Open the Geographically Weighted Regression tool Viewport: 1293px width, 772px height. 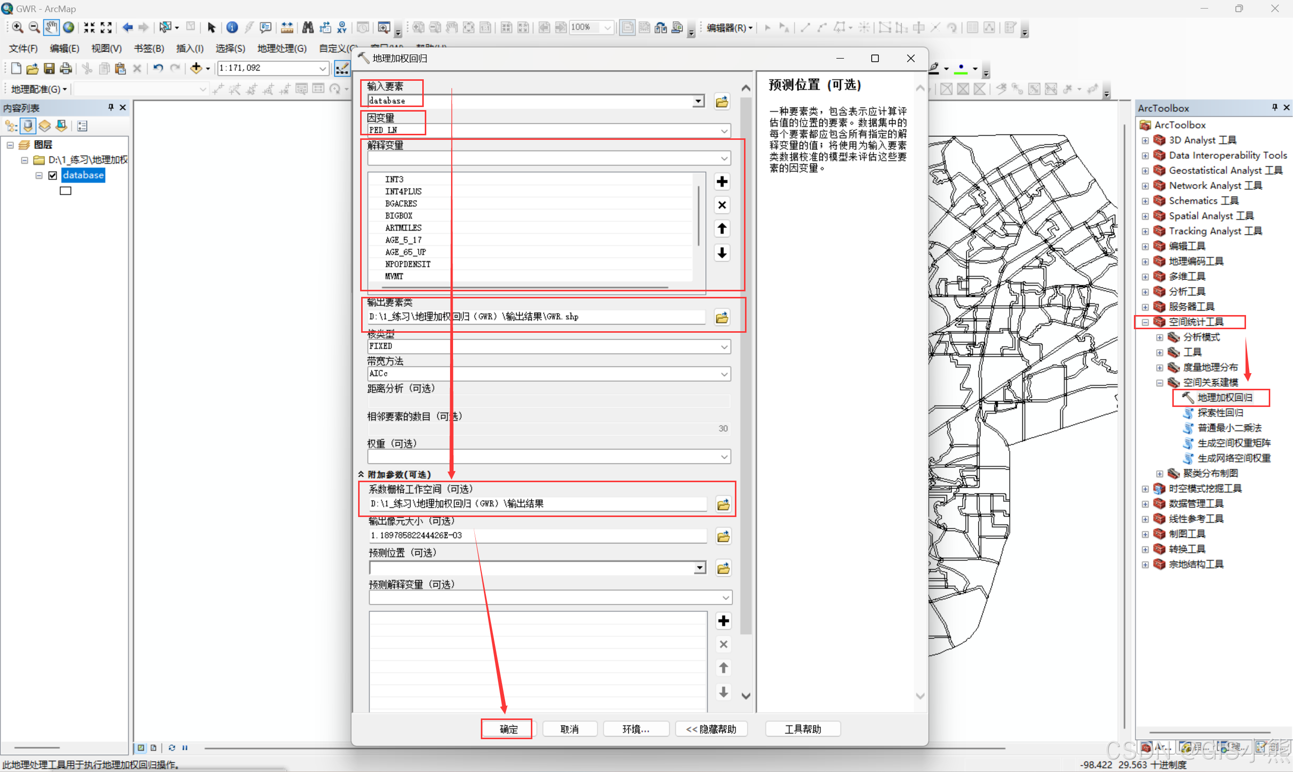coord(1224,398)
